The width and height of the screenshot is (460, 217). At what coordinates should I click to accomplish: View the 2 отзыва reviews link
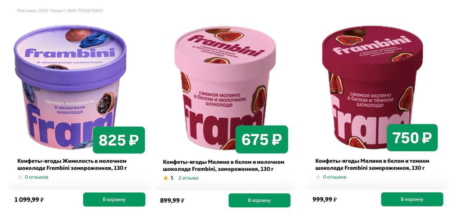tap(188, 178)
